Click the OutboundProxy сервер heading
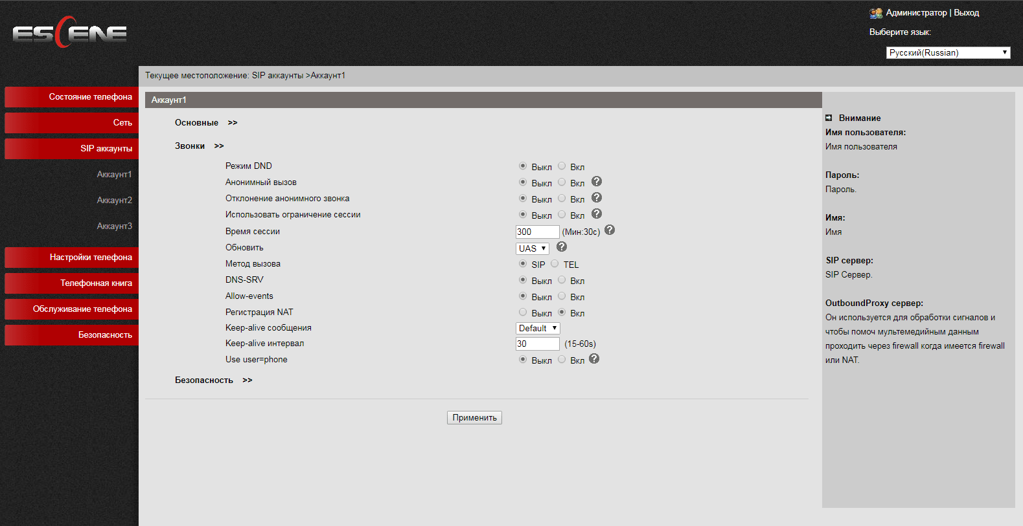The height and width of the screenshot is (526, 1023). (x=874, y=303)
